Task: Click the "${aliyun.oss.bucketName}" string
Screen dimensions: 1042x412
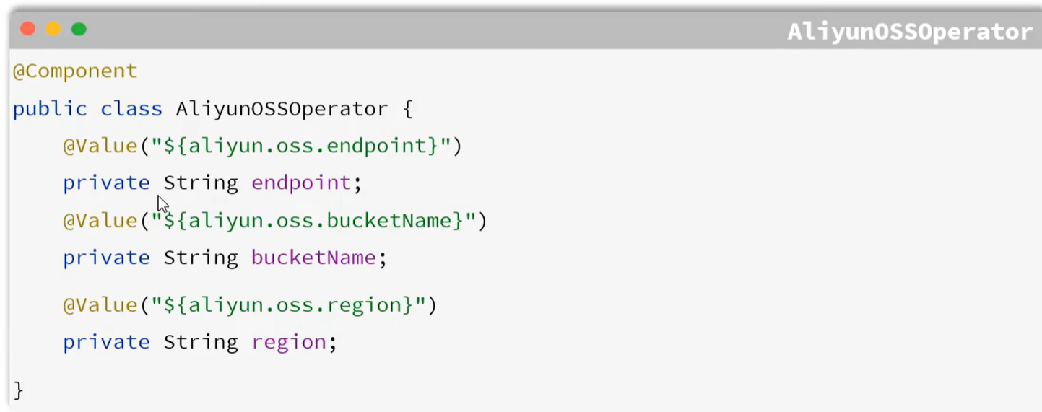Action: (x=314, y=221)
